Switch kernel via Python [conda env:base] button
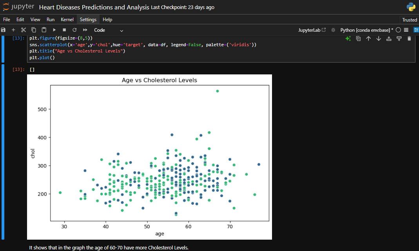419x251 pixels. tap(366, 30)
